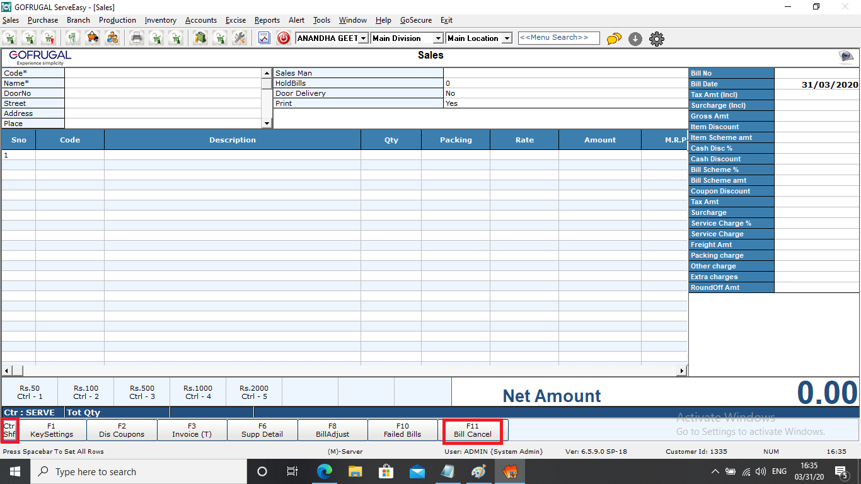Open the yellow chat bubbles icon

[x=614, y=39]
